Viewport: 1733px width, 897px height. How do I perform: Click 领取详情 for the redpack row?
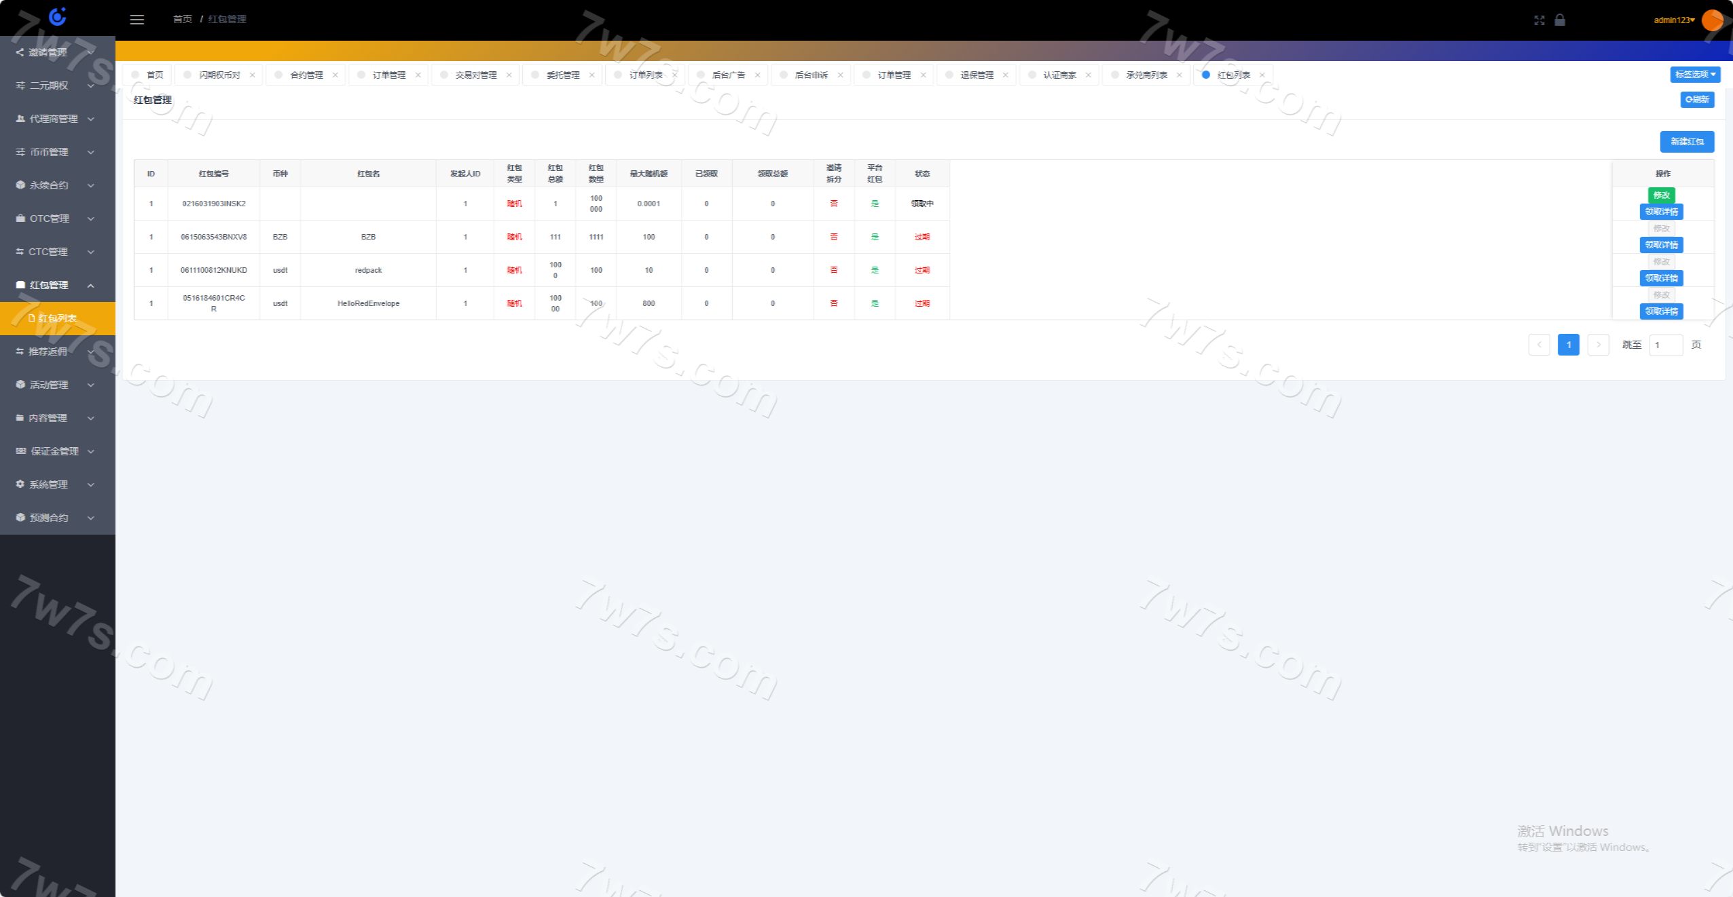(1661, 278)
